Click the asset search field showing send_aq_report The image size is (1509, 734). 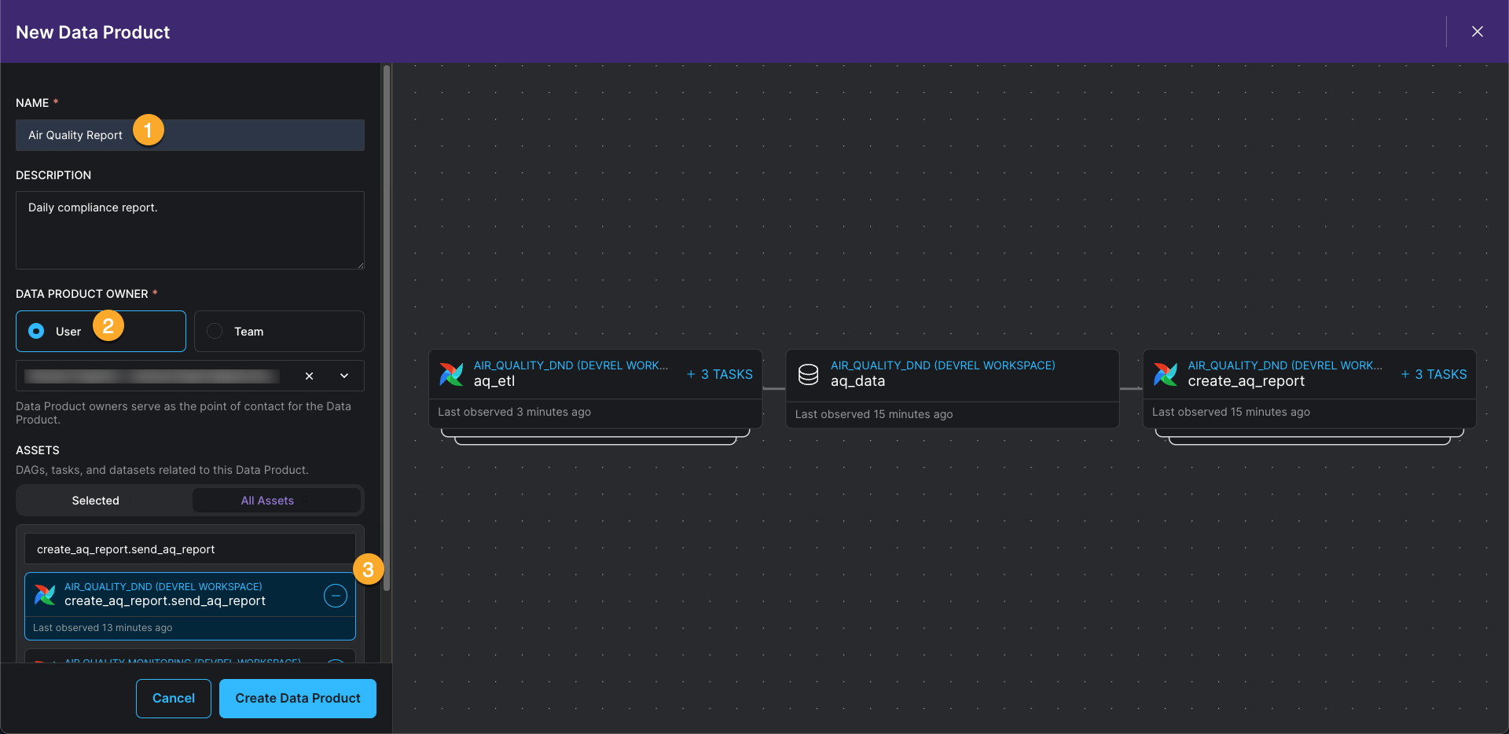click(x=189, y=549)
